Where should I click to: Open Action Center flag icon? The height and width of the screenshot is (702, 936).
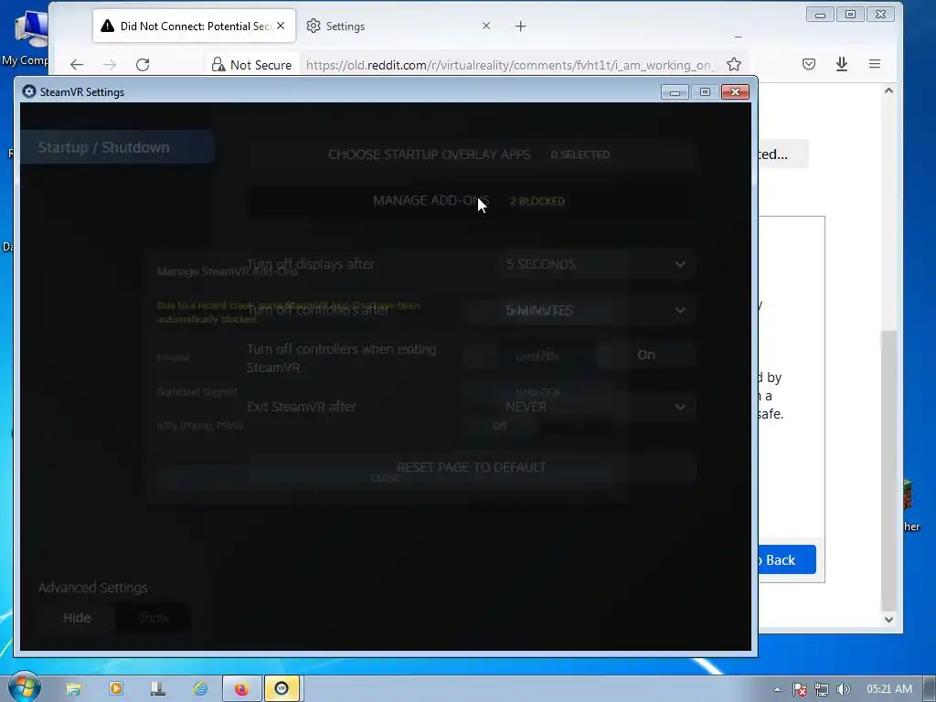click(x=800, y=689)
